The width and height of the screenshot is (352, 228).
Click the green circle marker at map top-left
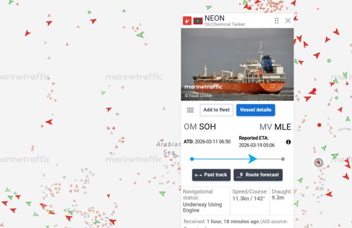(x=89, y=12)
